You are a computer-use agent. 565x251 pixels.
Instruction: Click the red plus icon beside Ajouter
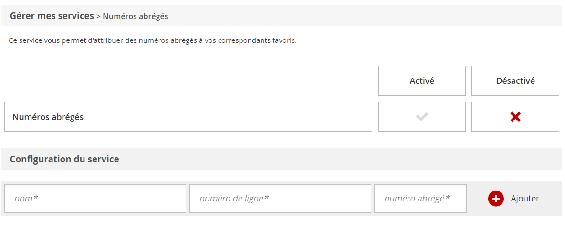click(496, 199)
